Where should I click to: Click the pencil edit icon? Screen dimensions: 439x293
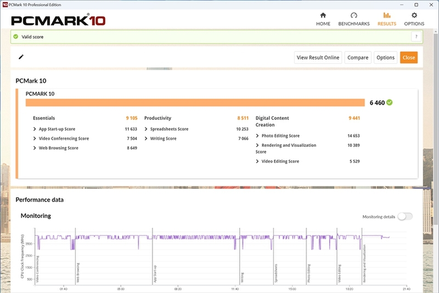click(21, 57)
